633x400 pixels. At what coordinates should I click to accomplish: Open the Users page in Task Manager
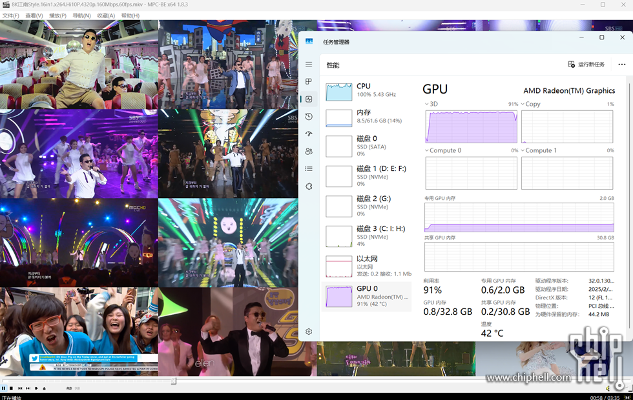[x=309, y=151]
